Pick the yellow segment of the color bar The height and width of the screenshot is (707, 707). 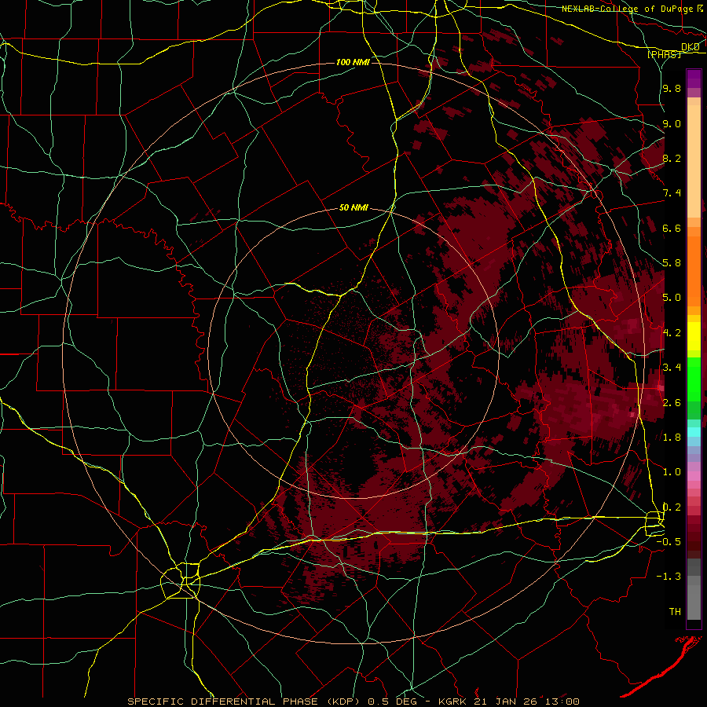694,336
